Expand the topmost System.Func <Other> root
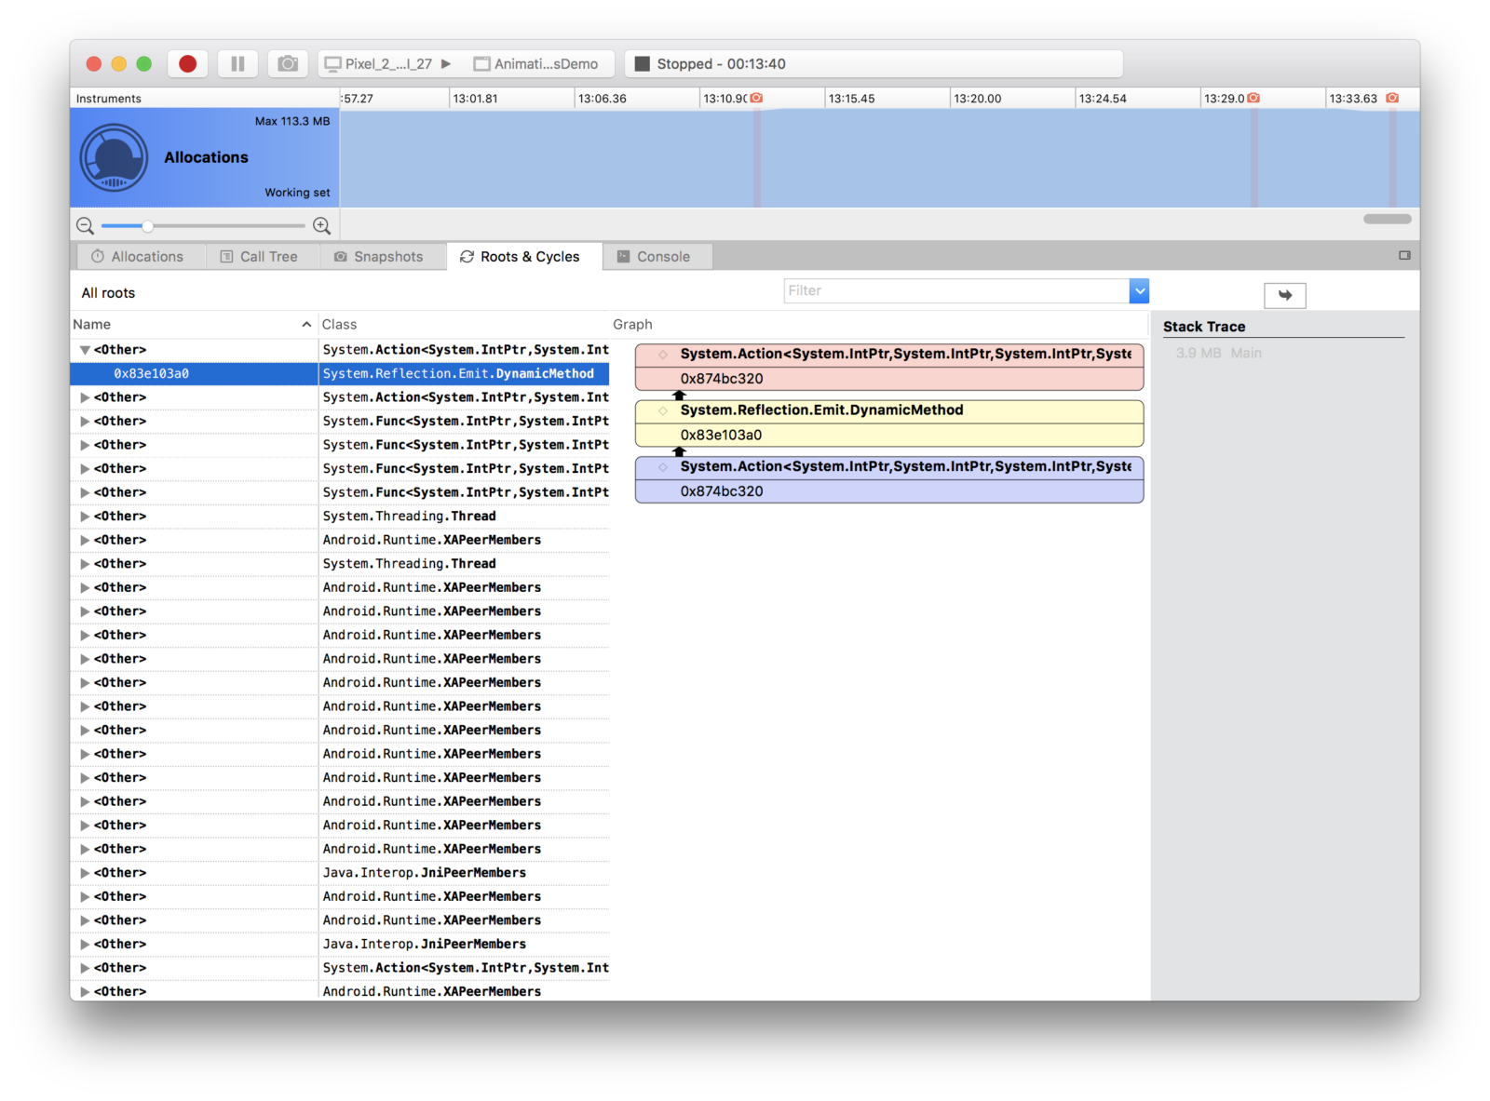Image resolution: width=1490 pixels, height=1101 pixels. [85, 422]
